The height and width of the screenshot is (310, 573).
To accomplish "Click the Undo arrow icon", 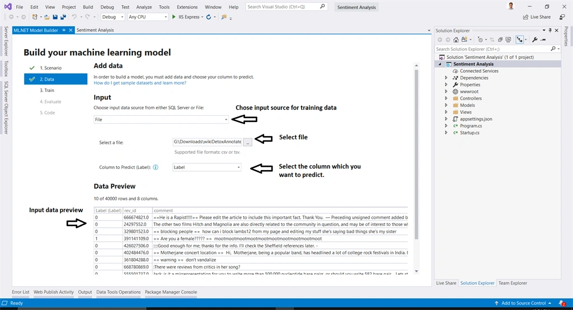I will tap(74, 17).
